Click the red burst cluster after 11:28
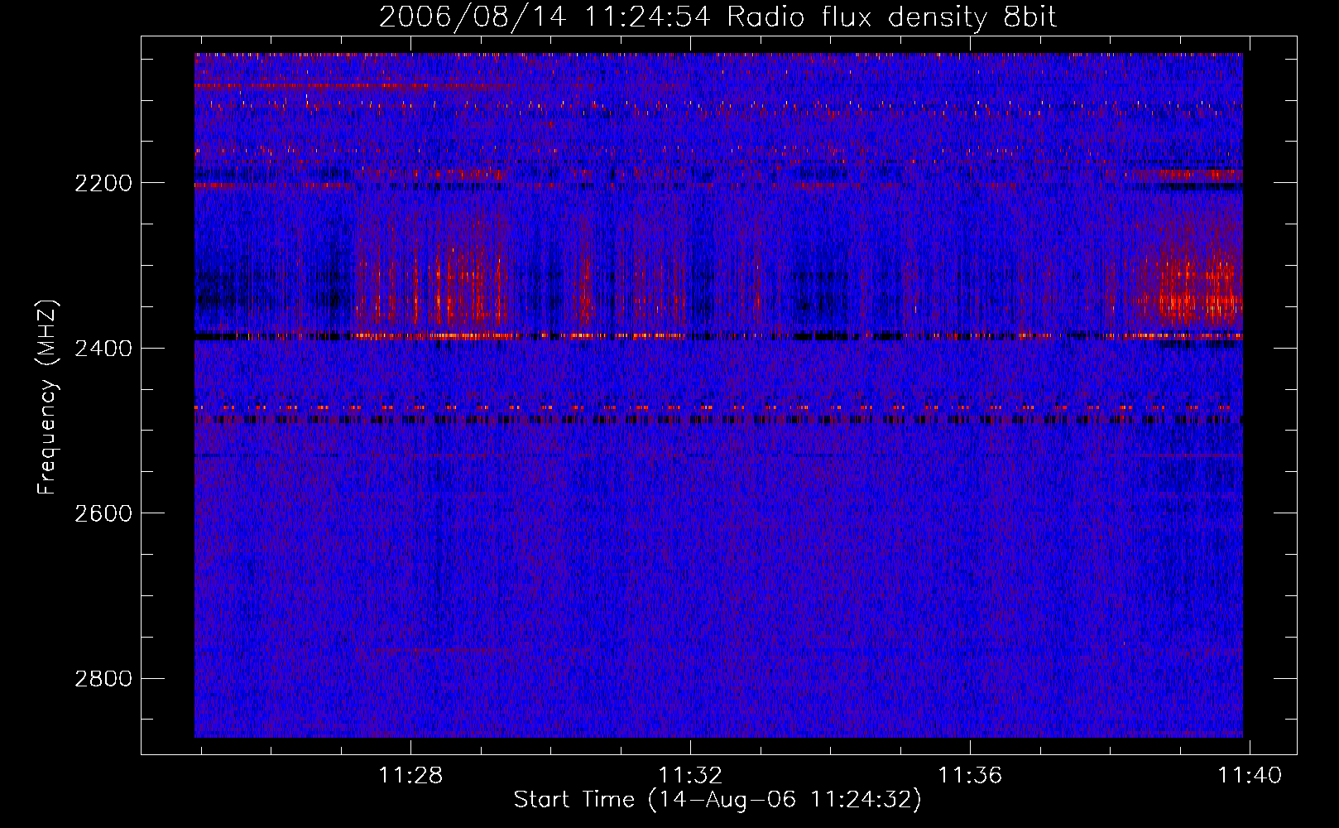This screenshot has width=1339, height=828. 463,282
